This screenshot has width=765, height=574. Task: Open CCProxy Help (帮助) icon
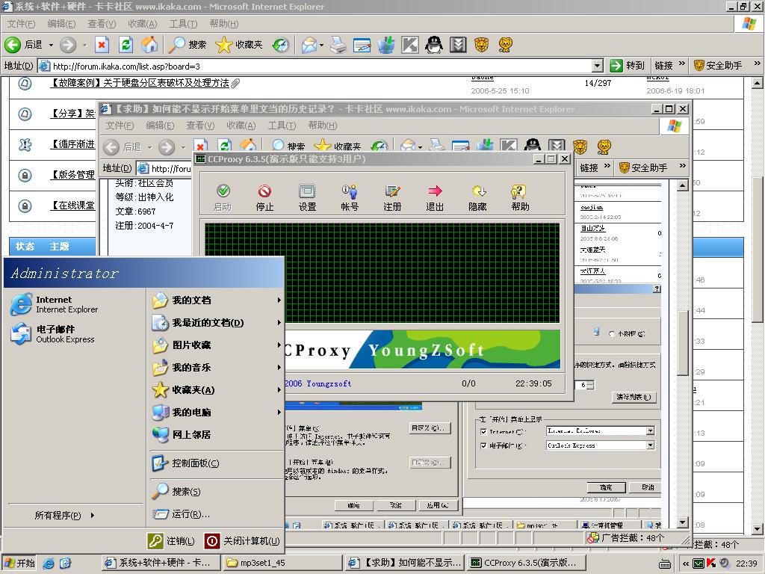[x=520, y=197]
